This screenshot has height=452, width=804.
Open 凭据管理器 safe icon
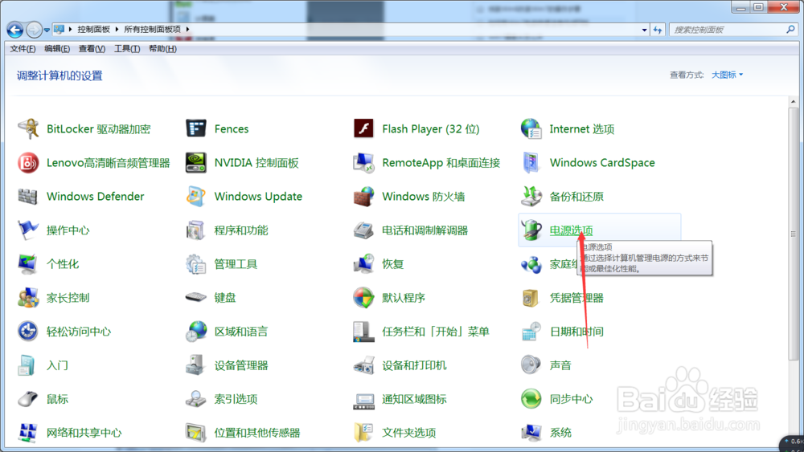pos(531,298)
